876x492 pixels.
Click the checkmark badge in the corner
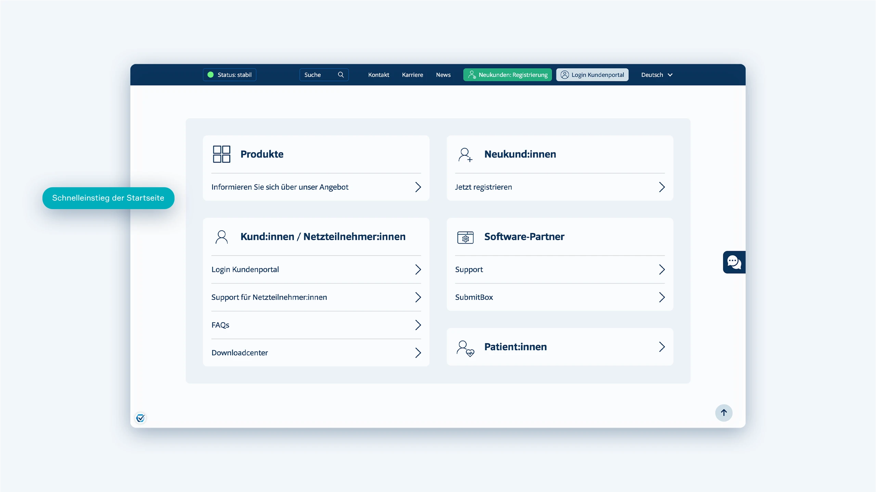click(x=140, y=418)
